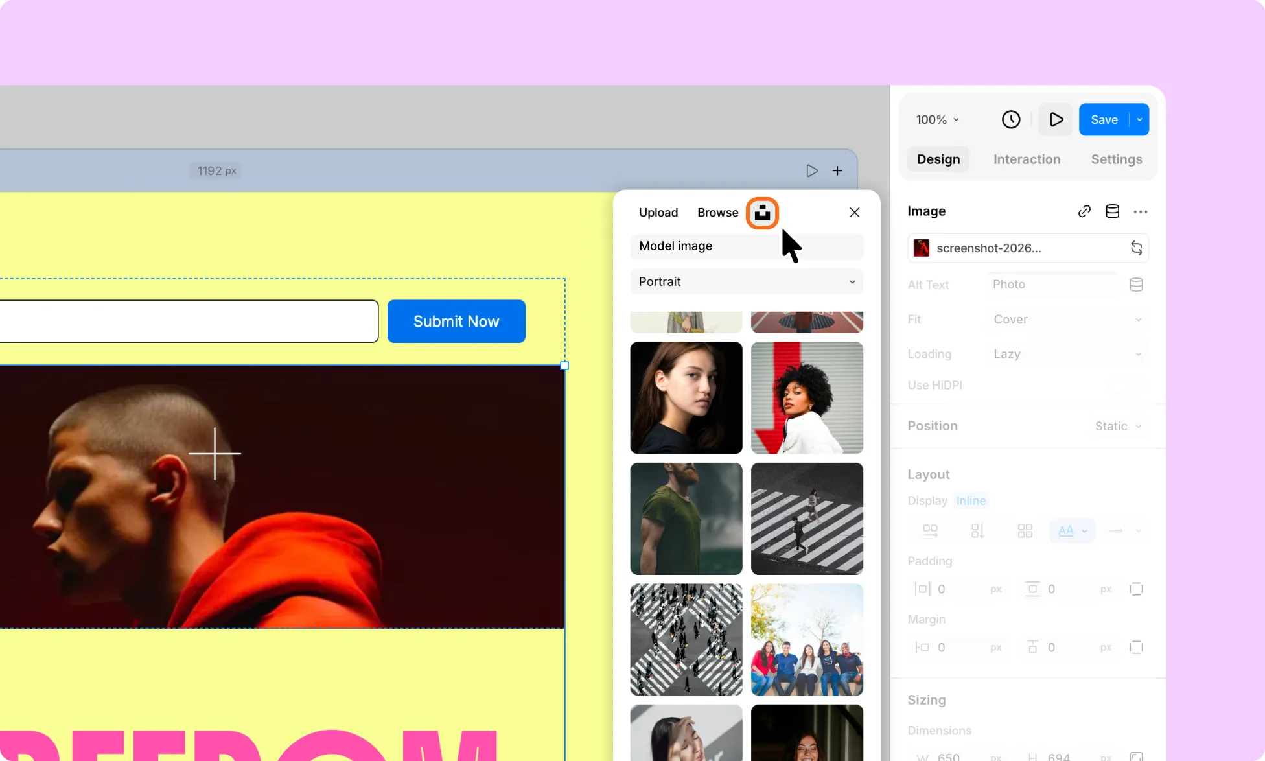This screenshot has height=761, width=1265.
Task: Click the canvas breakpoint play icon
Action: (x=811, y=171)
